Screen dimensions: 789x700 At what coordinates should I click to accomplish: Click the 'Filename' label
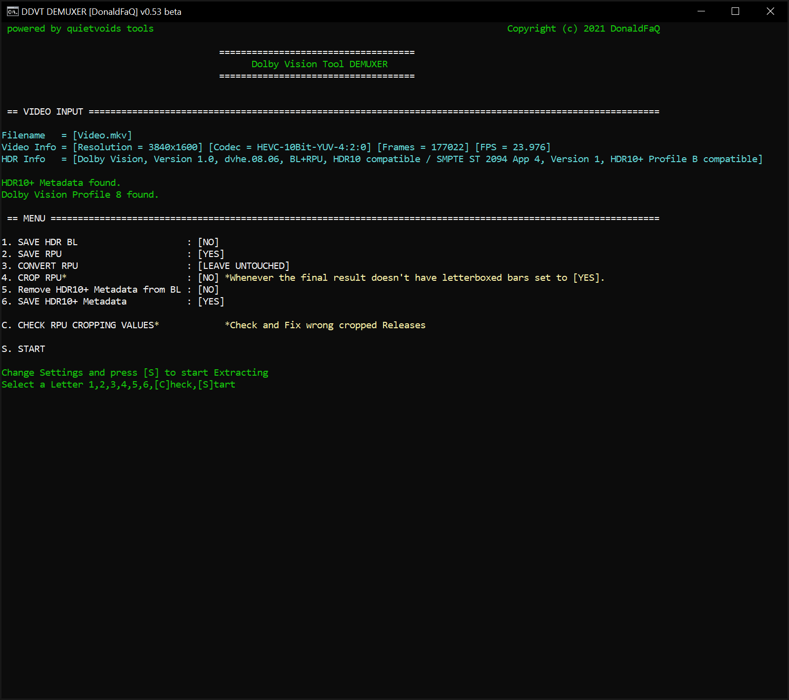pos(23,135)
